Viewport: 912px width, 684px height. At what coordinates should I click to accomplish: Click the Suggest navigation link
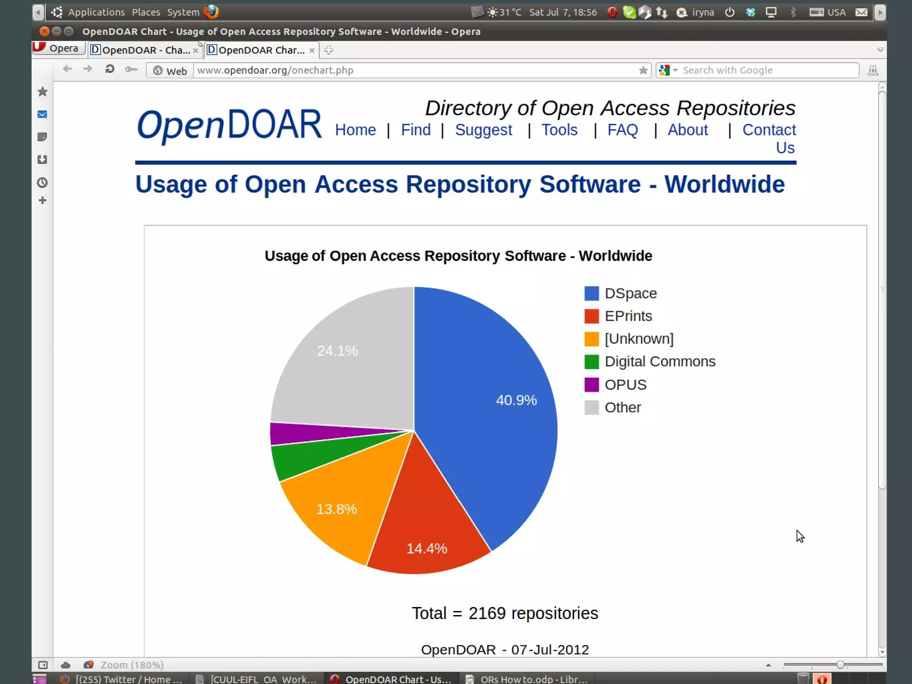click(483, 130)
